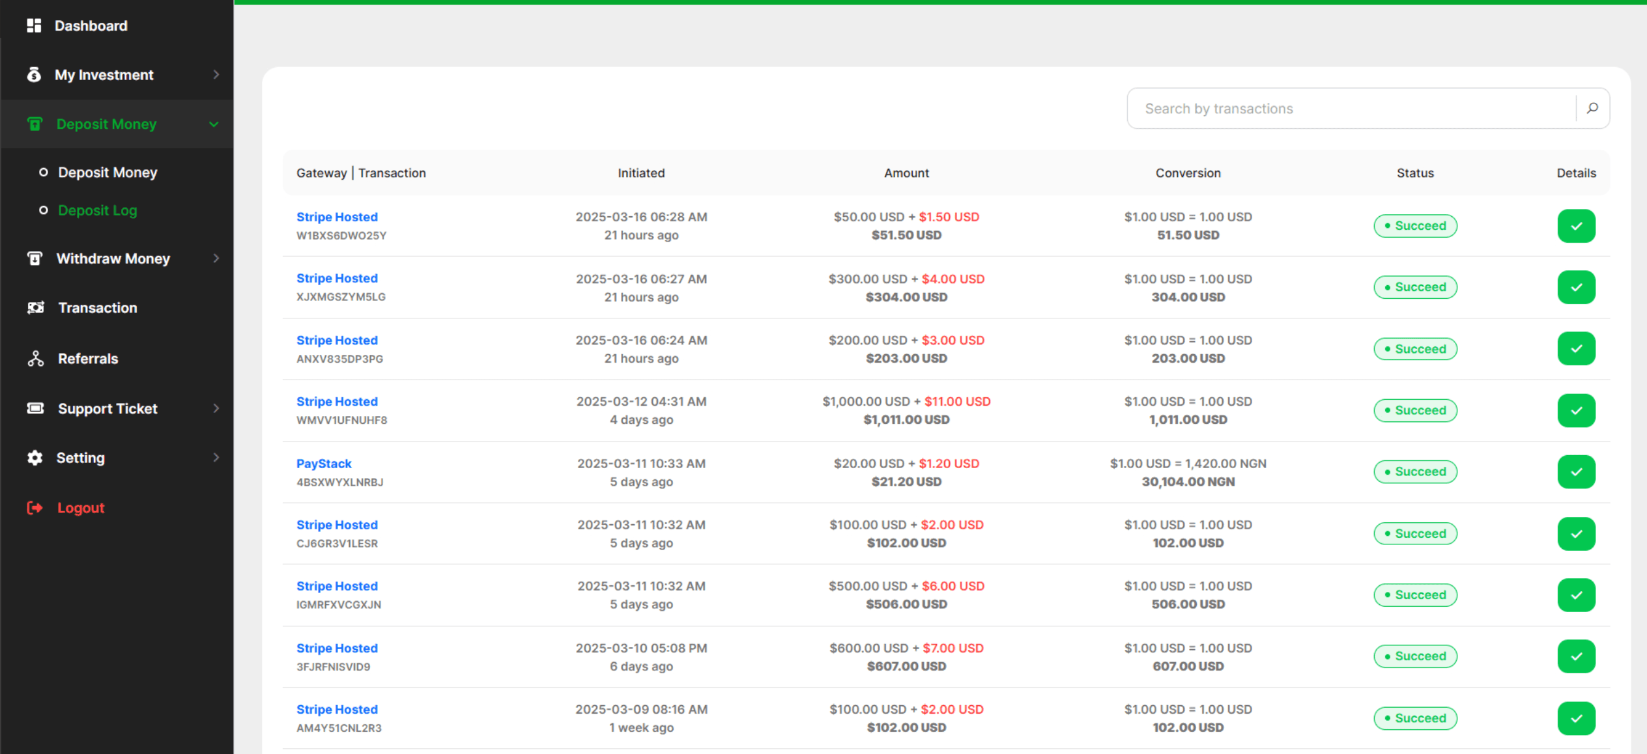Open details for transaction W1BXS6DWO25Y
The image size is (1647, 754).
(x=1576, y=226)
